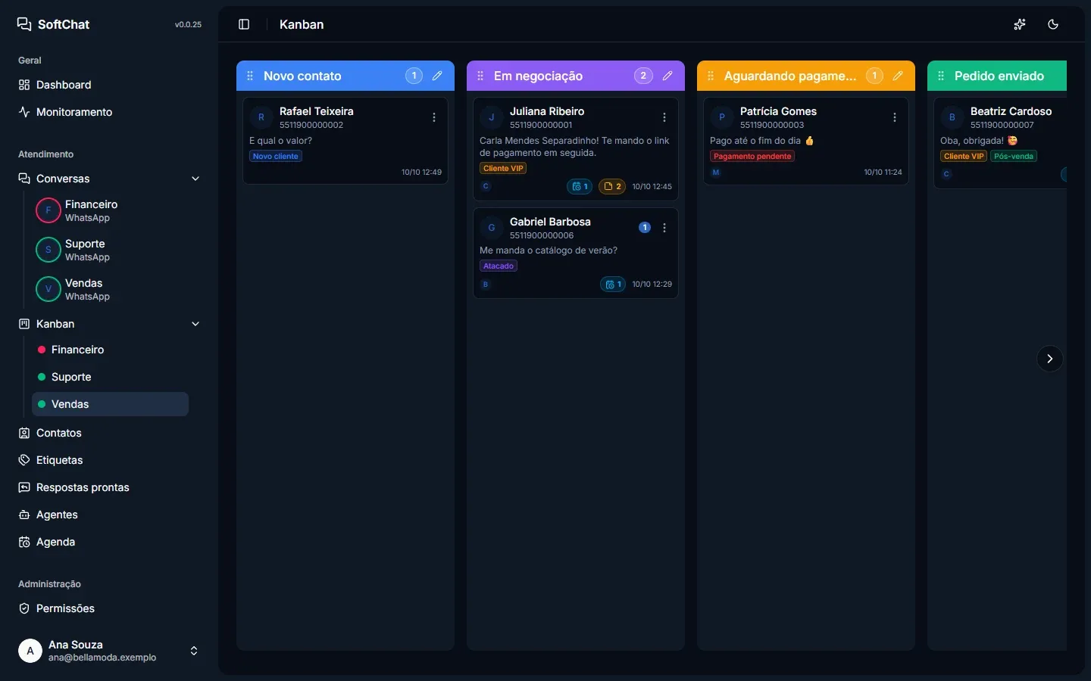Edit the Aguardando pagamento column
The image size is (1091, 681).
(x=898, y=76)
